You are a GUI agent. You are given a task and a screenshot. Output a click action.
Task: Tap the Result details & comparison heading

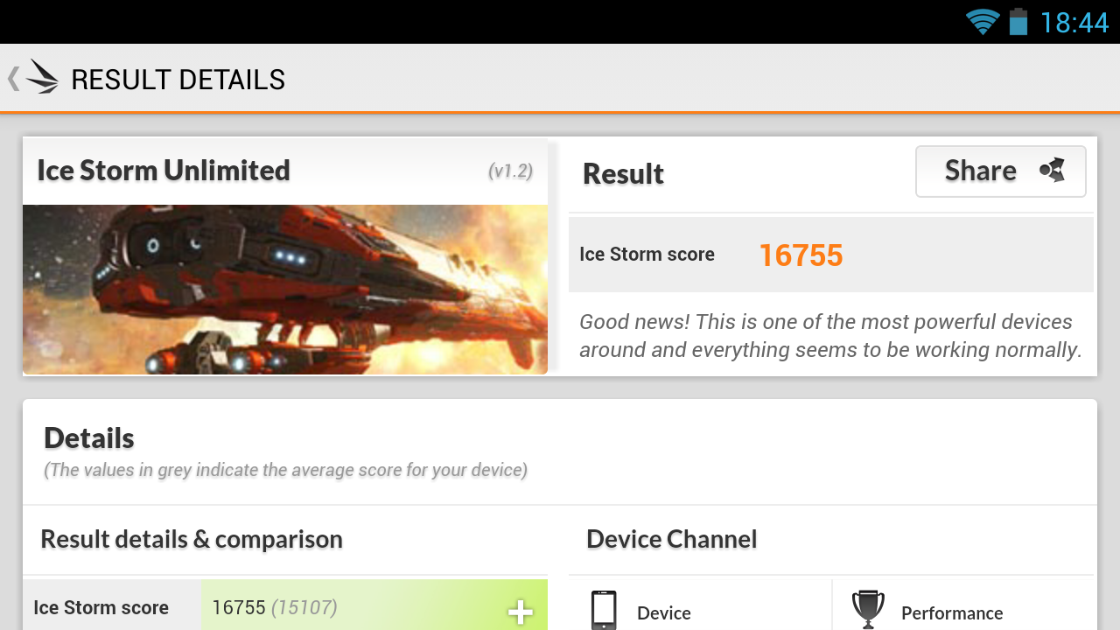pyautogui.click(x=192, y=539)
